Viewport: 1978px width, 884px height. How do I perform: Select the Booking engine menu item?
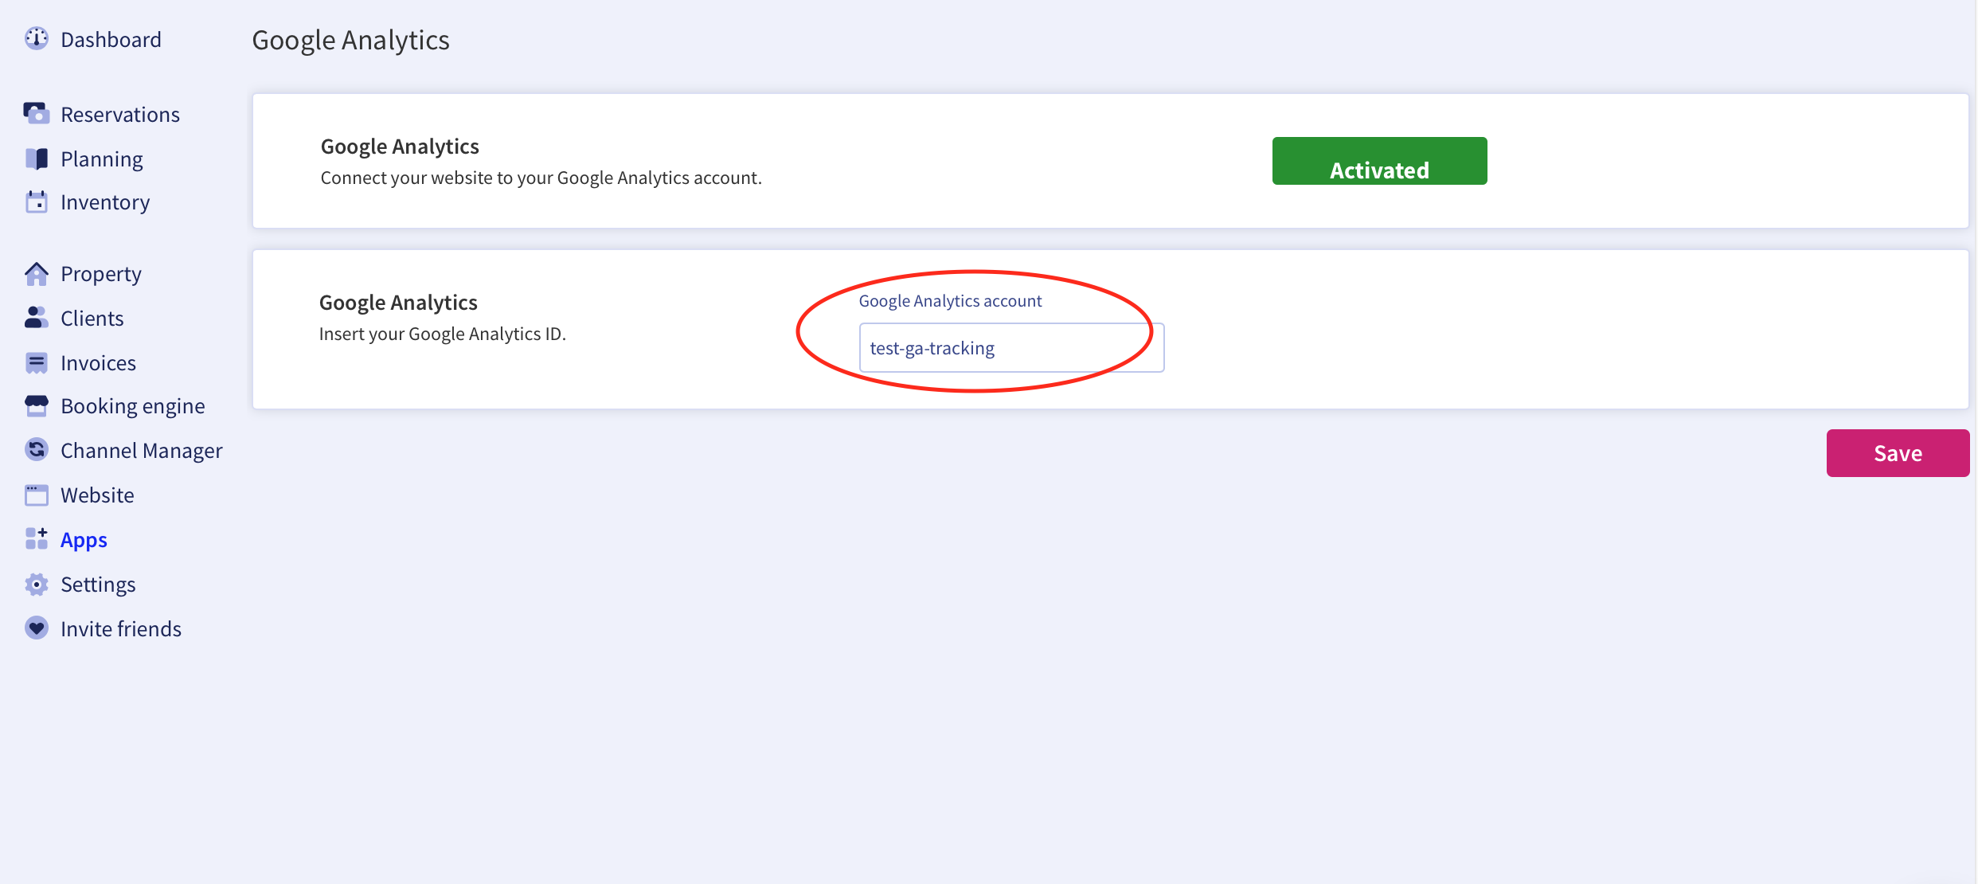coord(133,405)
